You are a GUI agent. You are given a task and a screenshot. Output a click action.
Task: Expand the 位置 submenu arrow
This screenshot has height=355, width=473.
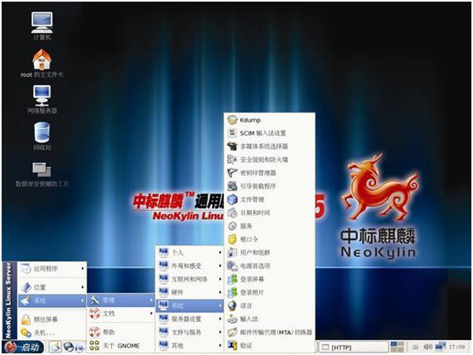click(83, 287)
